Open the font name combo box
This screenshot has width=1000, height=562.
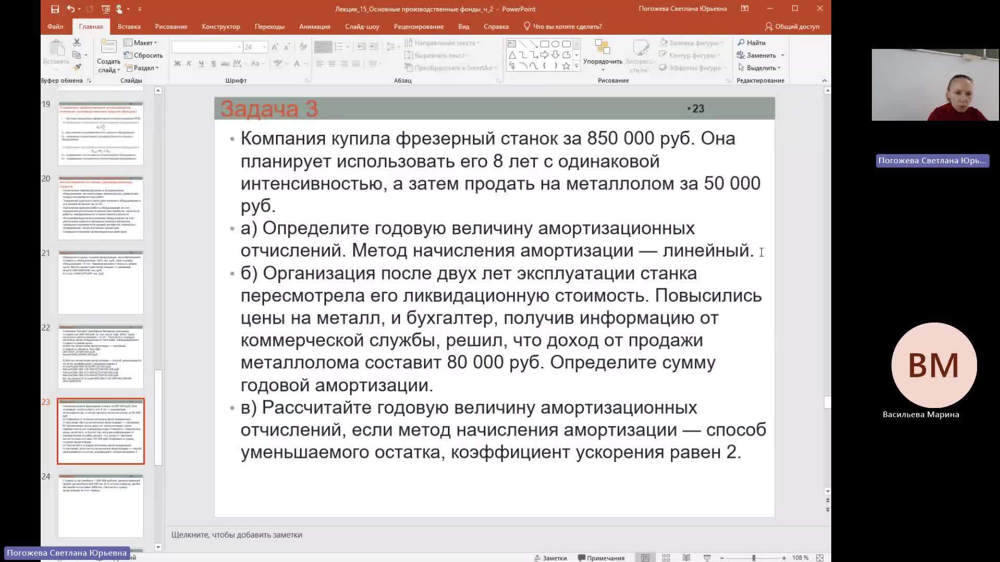(x=207, y=47)
